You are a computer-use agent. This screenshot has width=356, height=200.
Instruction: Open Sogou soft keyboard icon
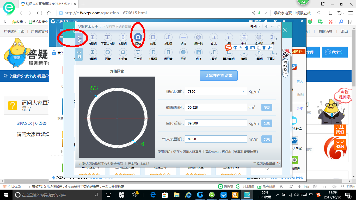pyautogui.click(x=252, y=48)
